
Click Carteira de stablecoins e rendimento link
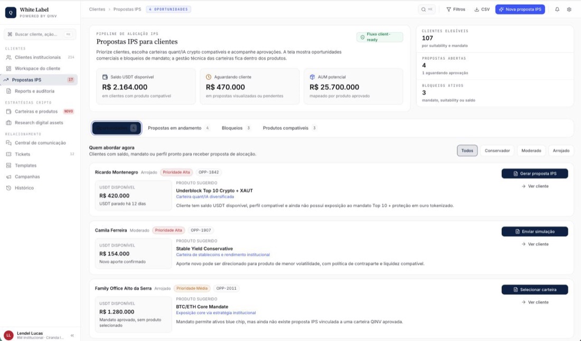(223, 254)
